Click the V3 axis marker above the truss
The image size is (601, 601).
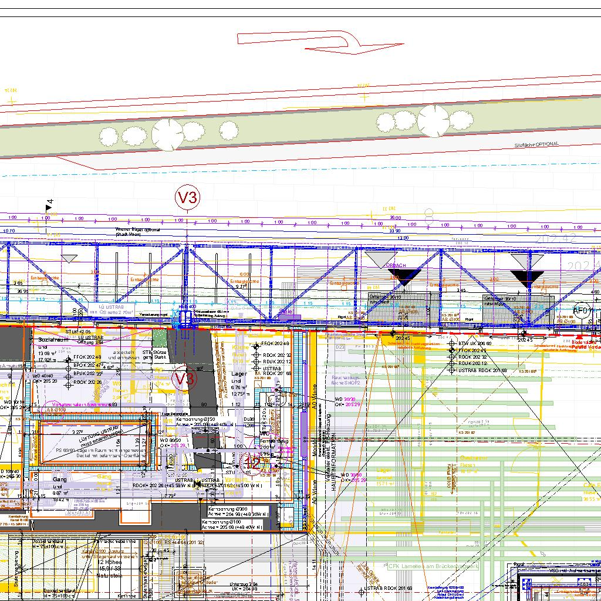pyautogui.click(x=188, y=198)
